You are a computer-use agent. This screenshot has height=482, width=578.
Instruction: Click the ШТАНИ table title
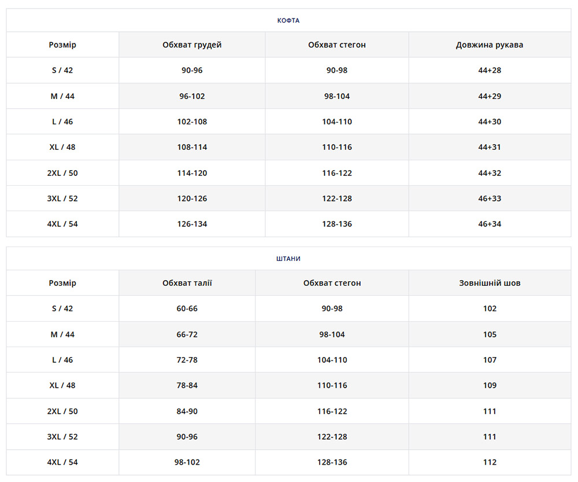click(288, 259)
